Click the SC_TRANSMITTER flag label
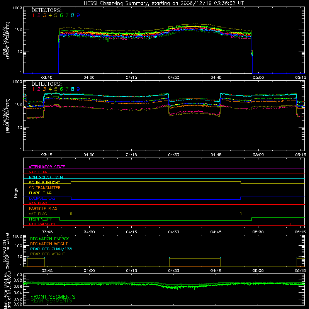Image resolution: width=309 pixels, height=309 pixels. point(45,188)
